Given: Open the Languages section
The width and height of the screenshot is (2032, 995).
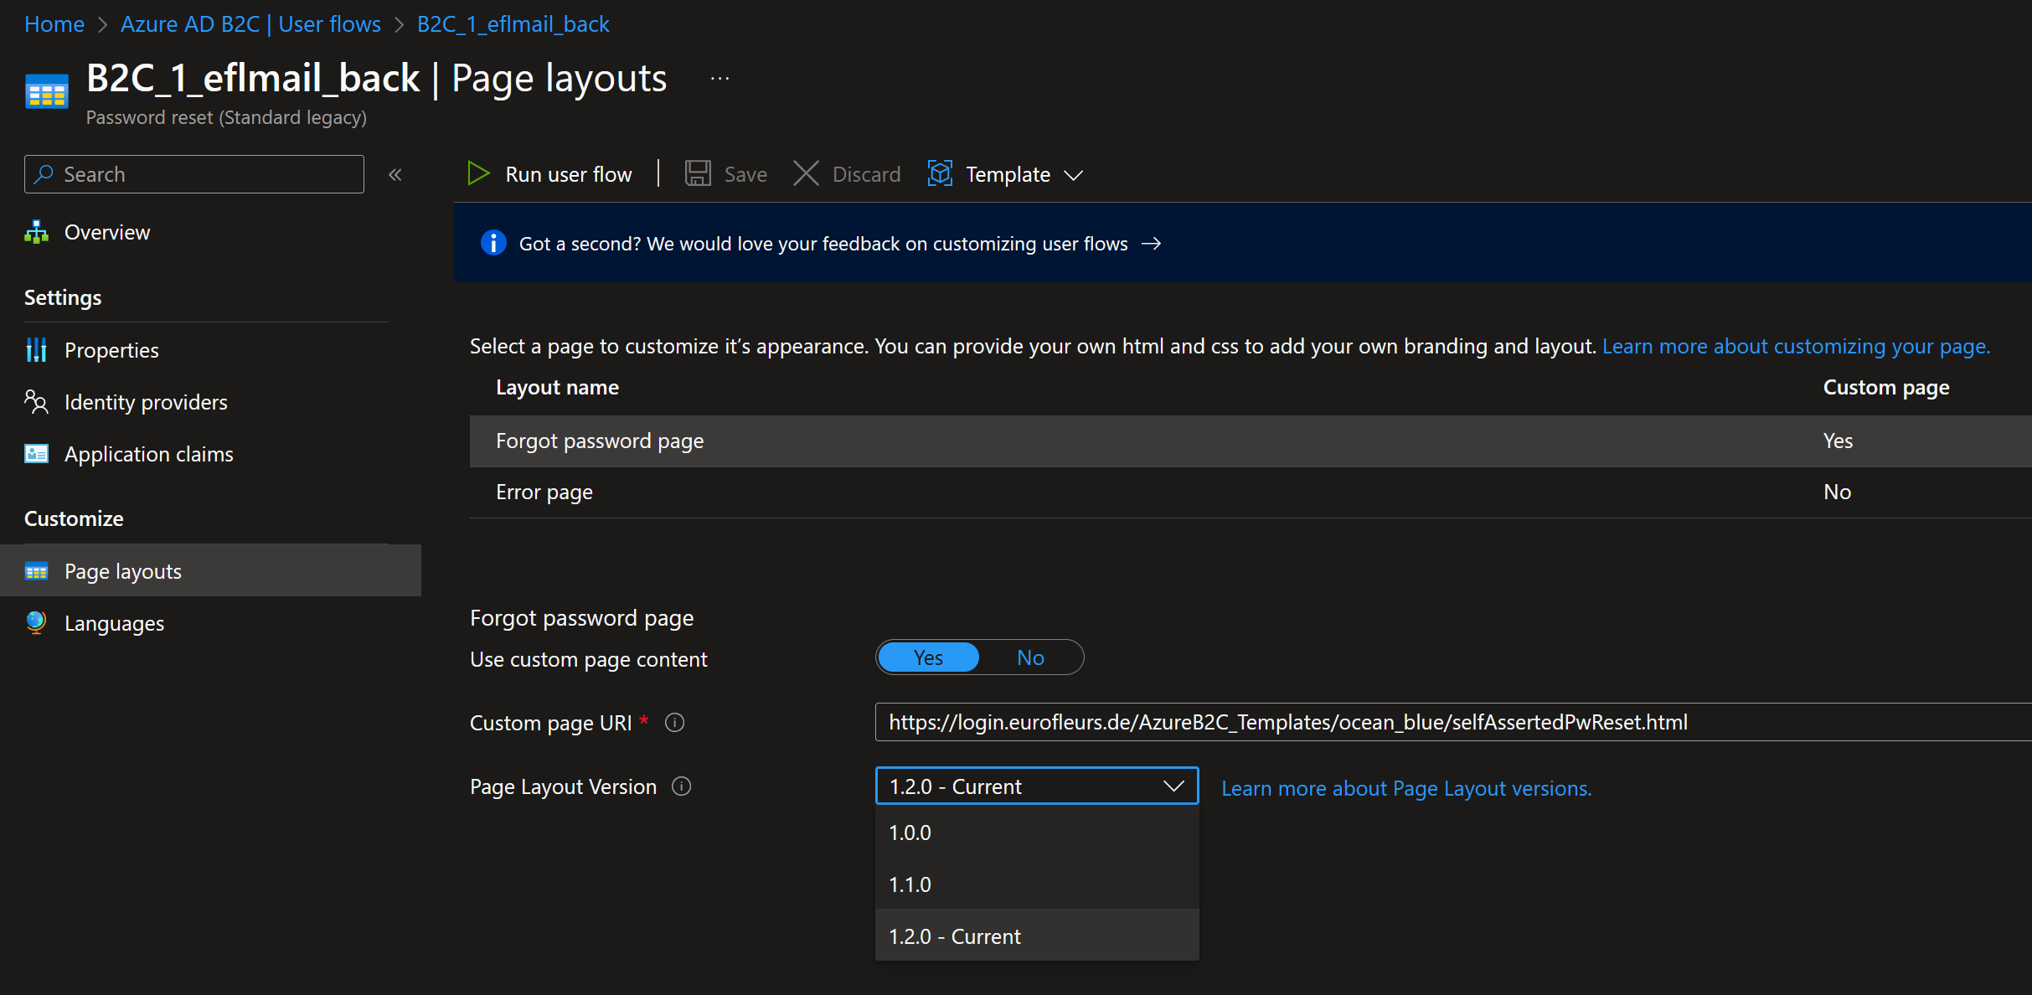Looking at the screenshot, I should click(x=114, y=623).
